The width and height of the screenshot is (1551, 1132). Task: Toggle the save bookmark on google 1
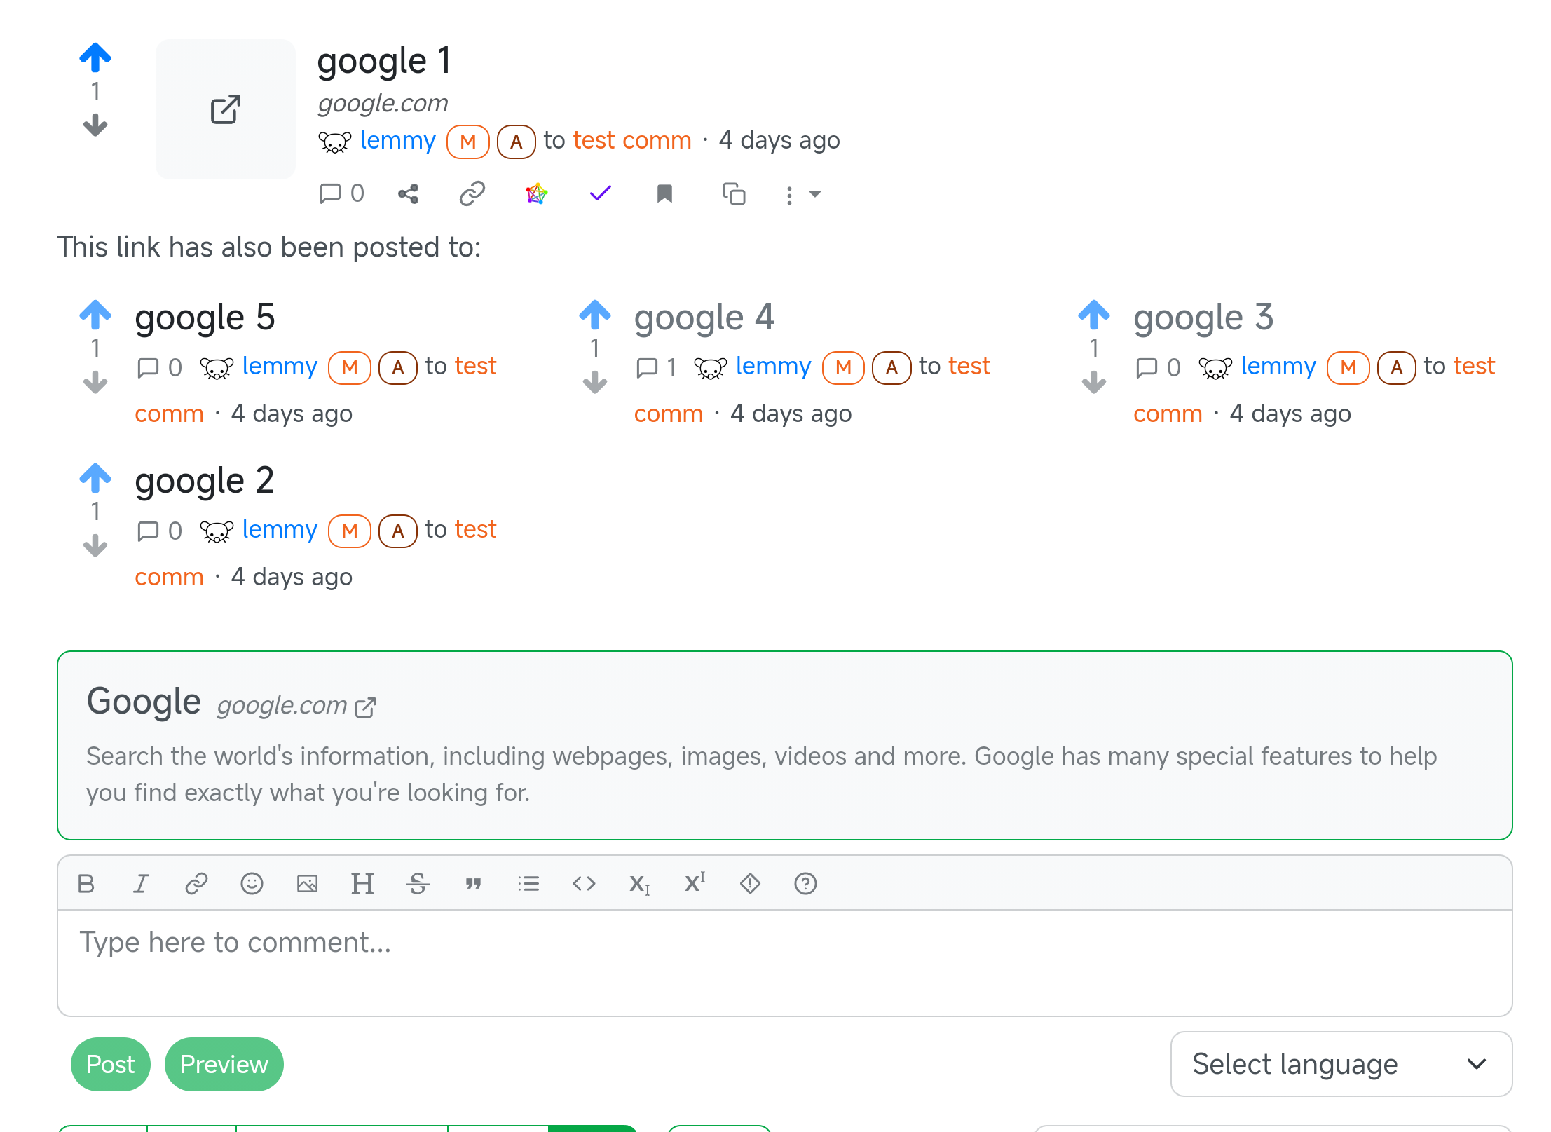664,193
